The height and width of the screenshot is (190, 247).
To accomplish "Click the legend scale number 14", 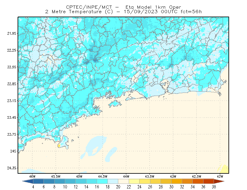I will coord(86,187).
